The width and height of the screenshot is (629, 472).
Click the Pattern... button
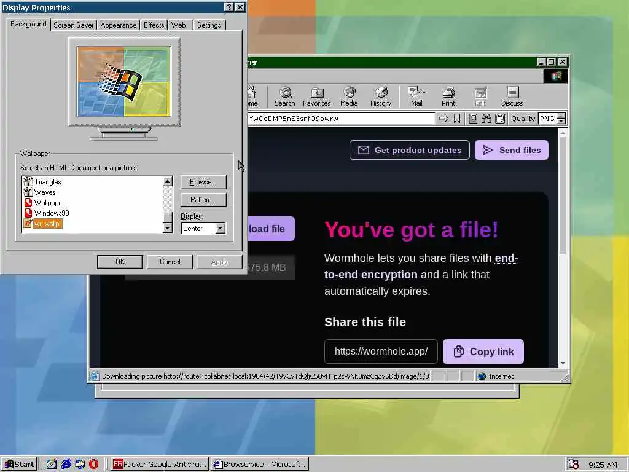click(203, 200)
